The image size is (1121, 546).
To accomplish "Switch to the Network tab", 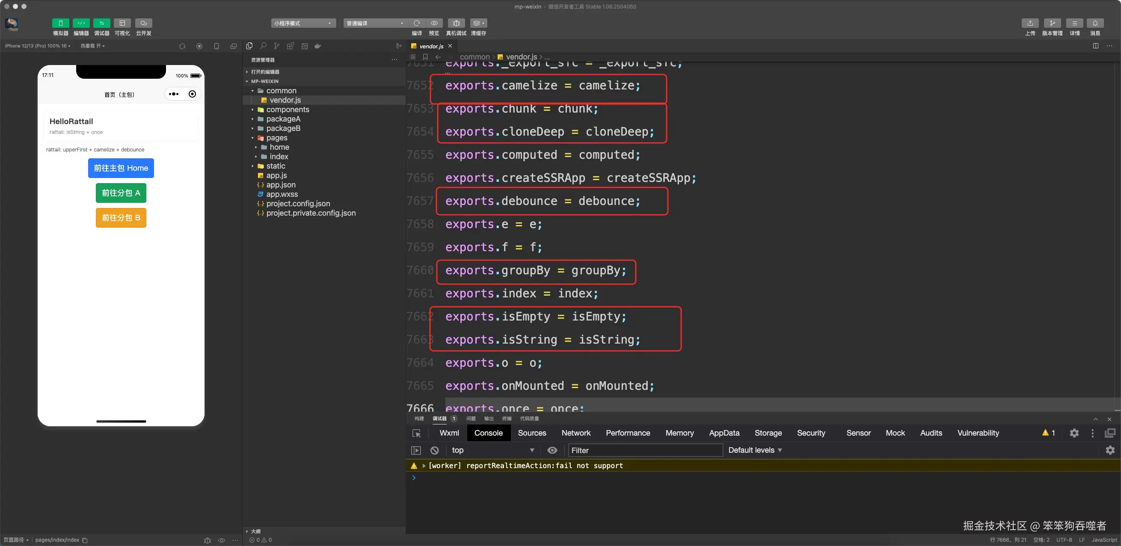I will pos(576,433).
